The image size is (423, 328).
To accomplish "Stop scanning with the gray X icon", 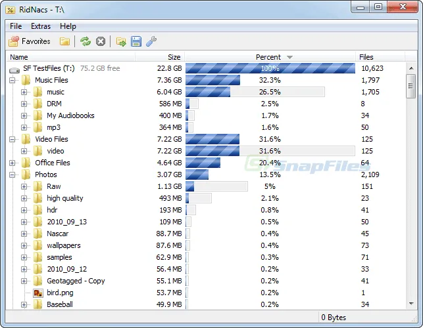I will 101,41.
